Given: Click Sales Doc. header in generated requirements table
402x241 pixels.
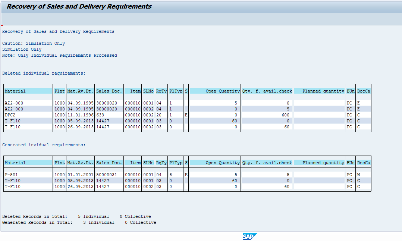Looking at the screenshot, I should point(109,163).
